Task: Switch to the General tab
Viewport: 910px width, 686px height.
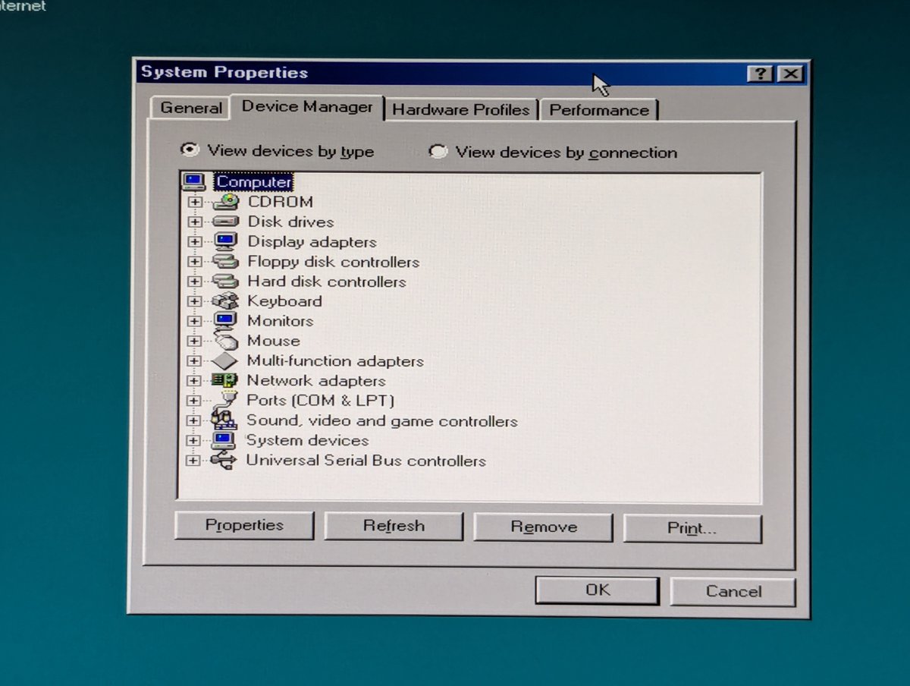Action: pyautogui.click(x=191, y=108)
